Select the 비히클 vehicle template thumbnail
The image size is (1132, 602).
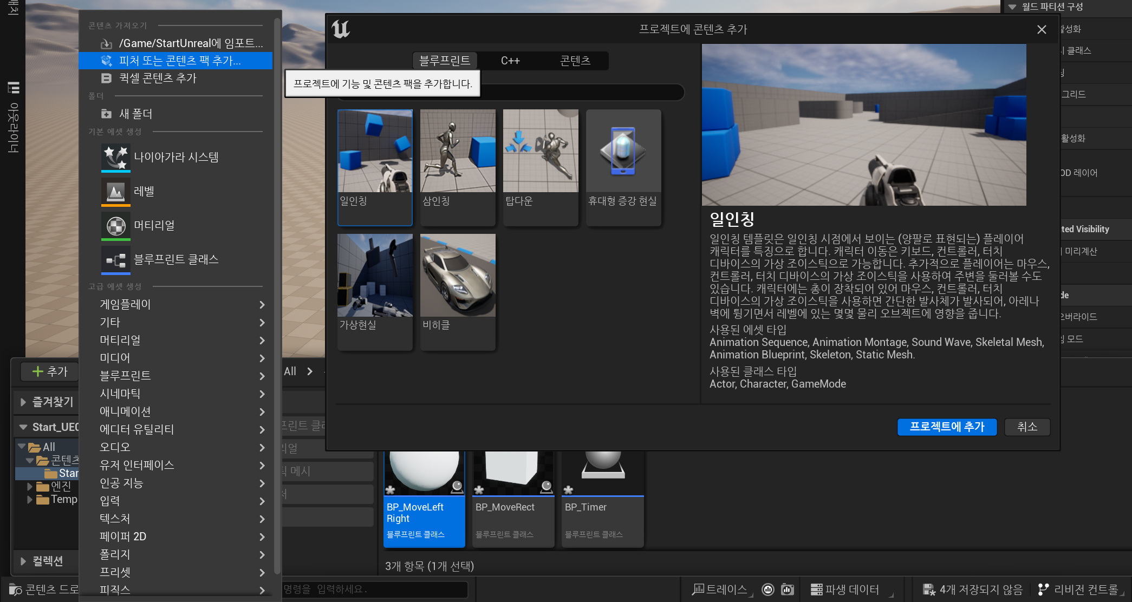457,275
